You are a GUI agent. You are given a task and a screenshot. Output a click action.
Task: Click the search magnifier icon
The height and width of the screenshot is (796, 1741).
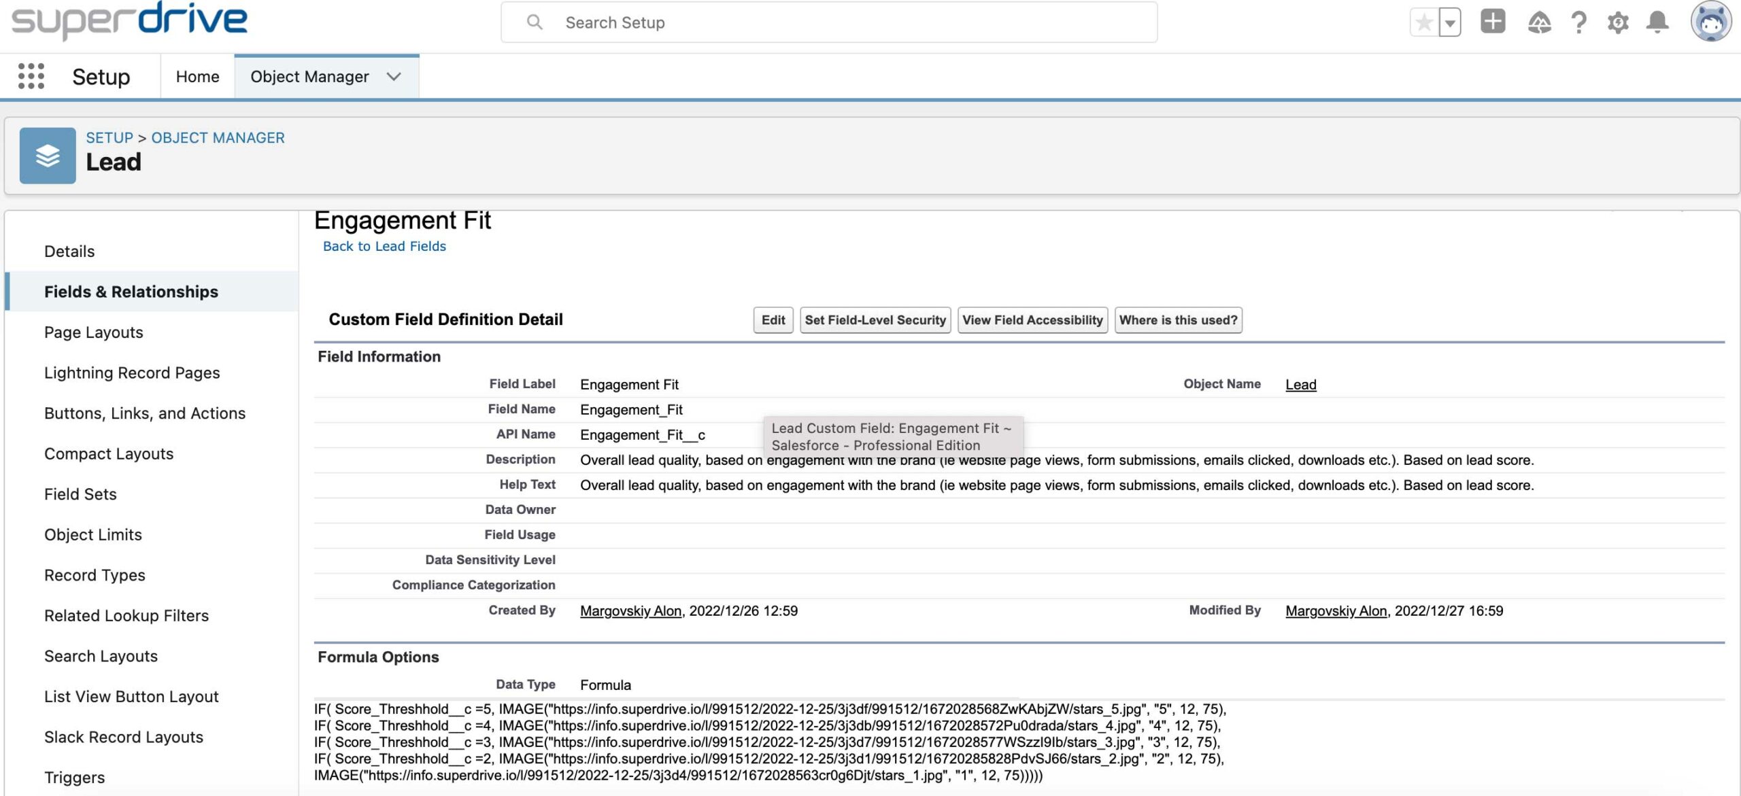[535, 22]
